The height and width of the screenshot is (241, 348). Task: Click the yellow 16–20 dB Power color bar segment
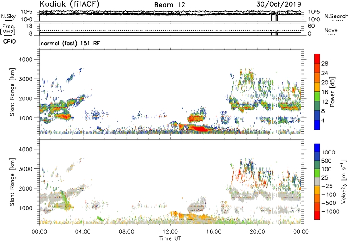point(317,87)
